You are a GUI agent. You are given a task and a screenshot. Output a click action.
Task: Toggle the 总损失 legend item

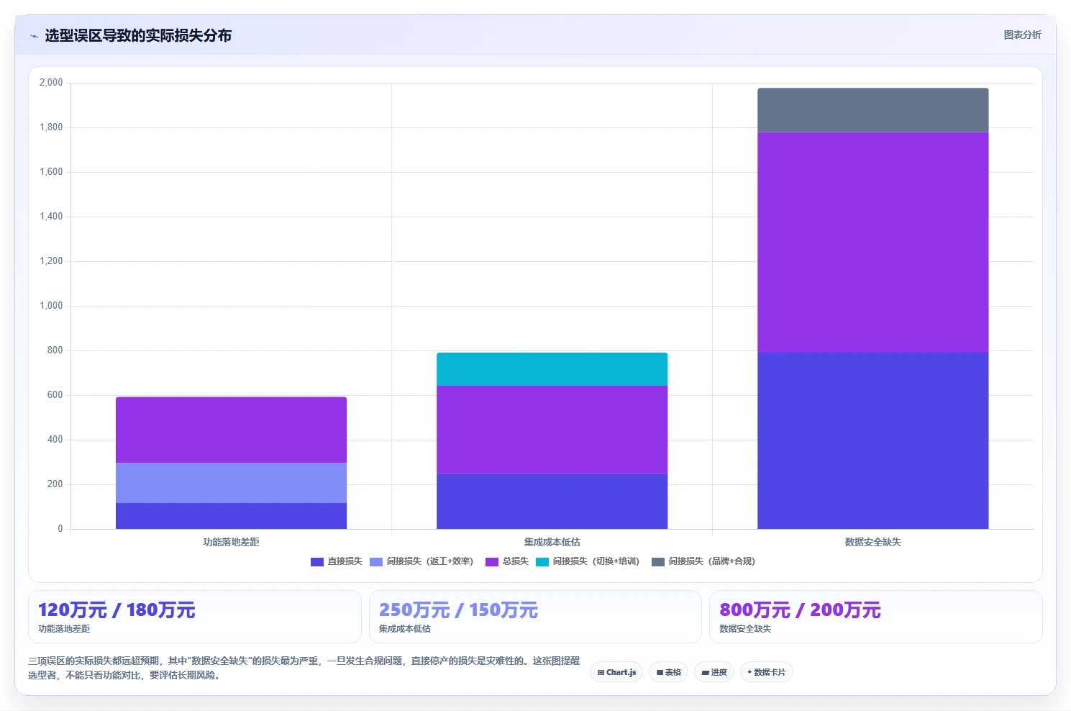tap(507, 561)
